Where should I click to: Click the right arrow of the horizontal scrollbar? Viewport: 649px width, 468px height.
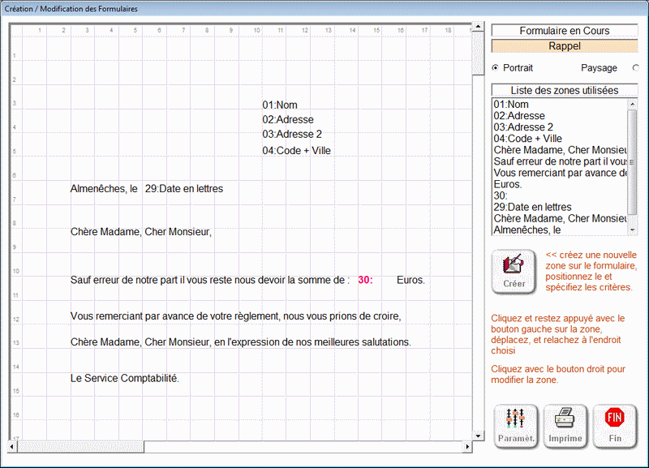click(467, 446)
